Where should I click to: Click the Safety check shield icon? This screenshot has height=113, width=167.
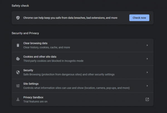pos(18,18)
